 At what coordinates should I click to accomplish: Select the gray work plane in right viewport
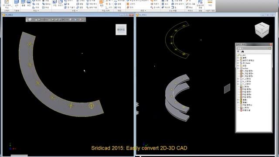(x=227, y=89)
